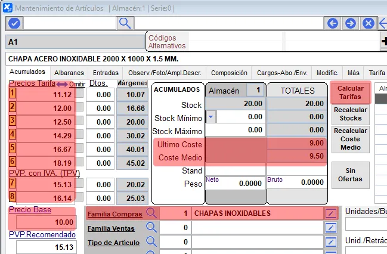Click the Recalcular Stocks button
Screen dimensions: 387x254
(x=350, y=114)
